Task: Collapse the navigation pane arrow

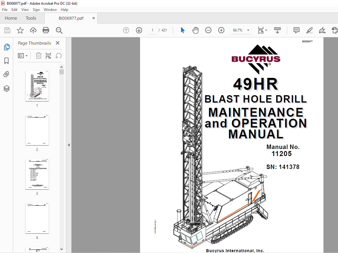Action: [x=69, y=145]
